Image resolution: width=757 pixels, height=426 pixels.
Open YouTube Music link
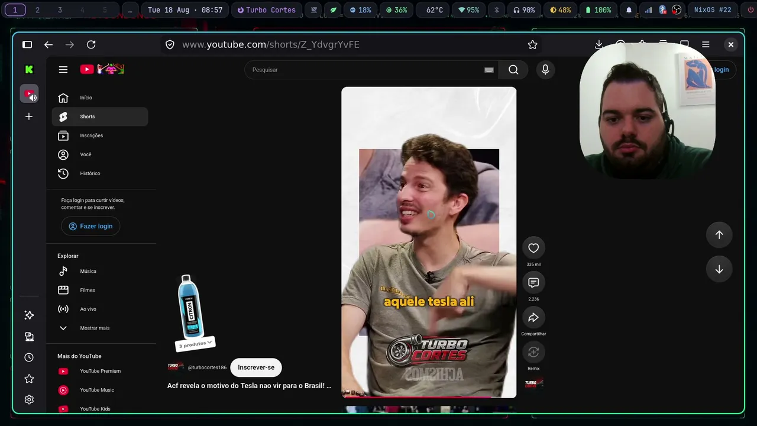click(100, 390)
